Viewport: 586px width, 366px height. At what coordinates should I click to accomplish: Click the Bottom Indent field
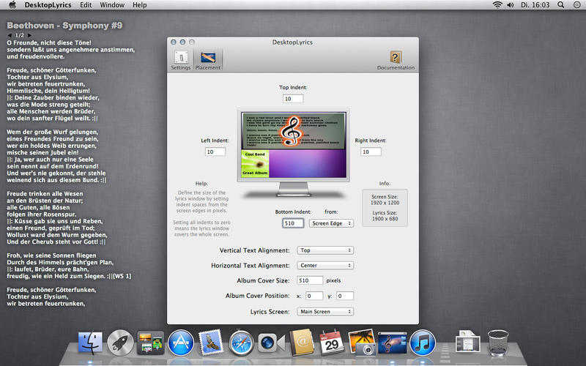point(293,223)
